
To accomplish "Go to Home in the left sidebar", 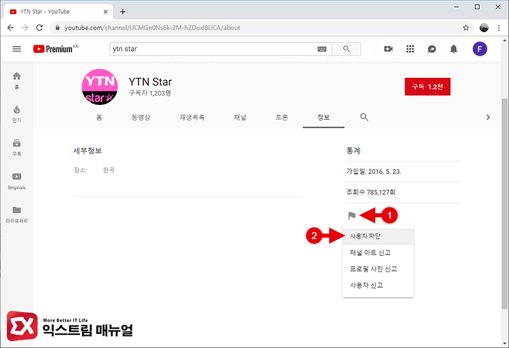I will (x=16, y=81).
